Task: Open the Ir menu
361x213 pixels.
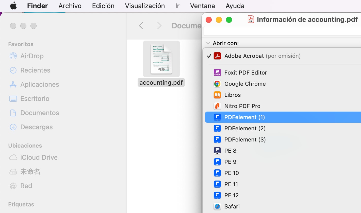Action: [177, 6]
